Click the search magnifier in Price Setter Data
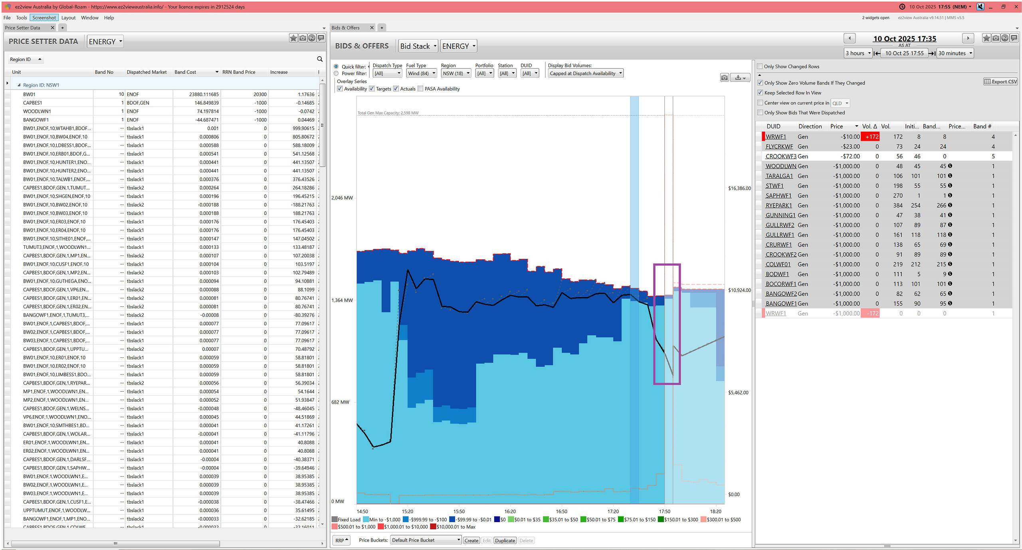The image size is (1022, 550). [x=319, y=59]
